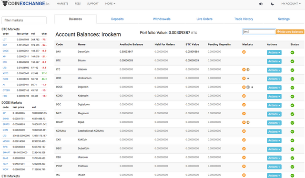Open ETH market icon for UNO row

(x=248, y=79)
